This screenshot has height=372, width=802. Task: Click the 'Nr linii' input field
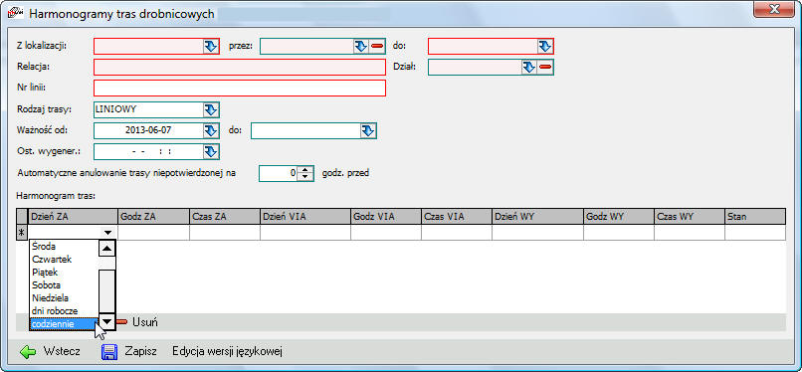click(x=240, y=88)
